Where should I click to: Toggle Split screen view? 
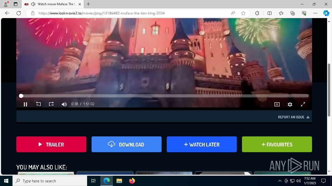269,13
